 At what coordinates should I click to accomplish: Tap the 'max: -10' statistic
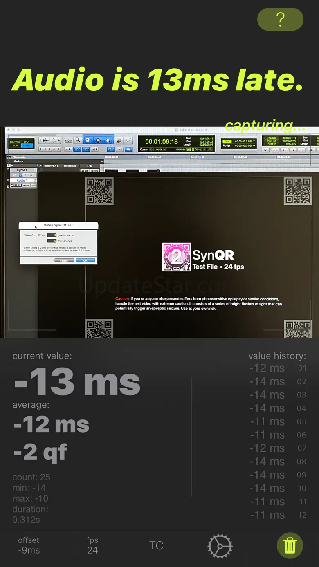coord(30,498)
